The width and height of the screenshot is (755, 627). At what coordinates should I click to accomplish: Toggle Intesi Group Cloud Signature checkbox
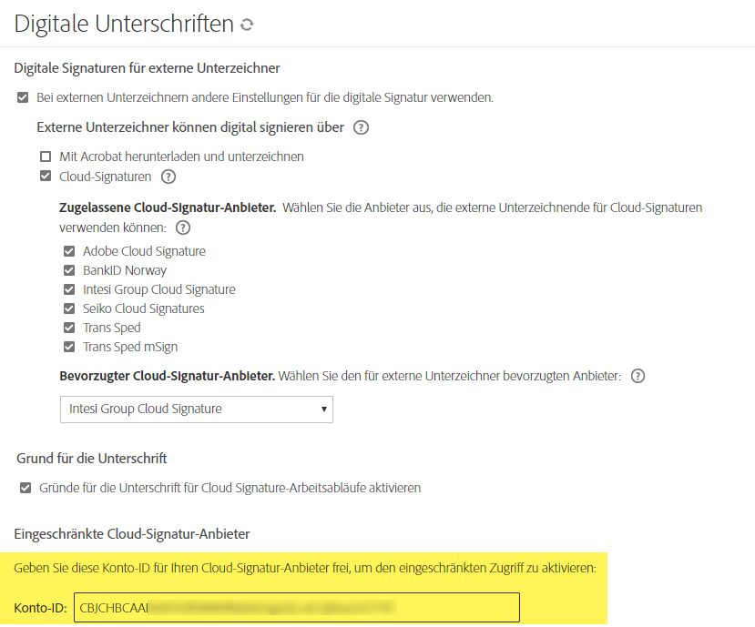(x=68, y=289)
